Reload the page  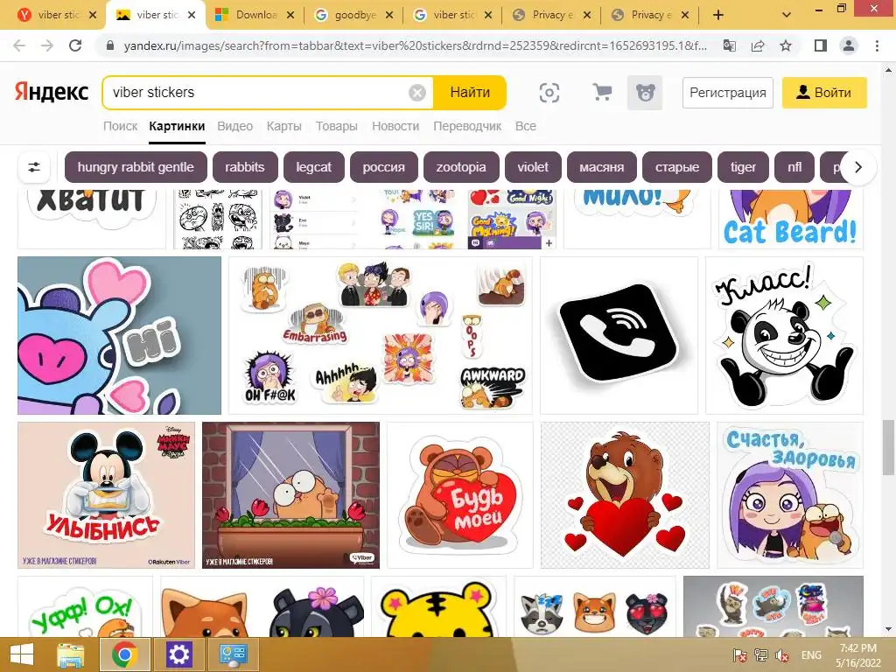(x=75, y=45)
